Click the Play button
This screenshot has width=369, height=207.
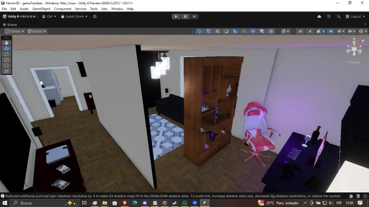pyautogui.click(x=176, y=16)
